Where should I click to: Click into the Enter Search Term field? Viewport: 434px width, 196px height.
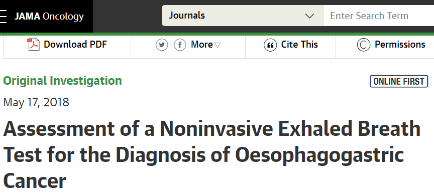(x=379, y=16)
